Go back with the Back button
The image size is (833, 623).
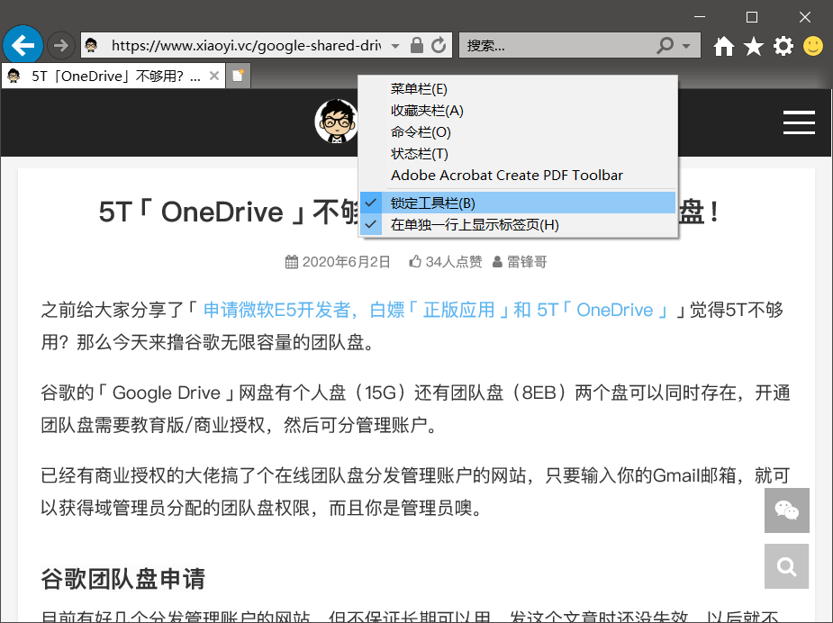click(23, 44)
